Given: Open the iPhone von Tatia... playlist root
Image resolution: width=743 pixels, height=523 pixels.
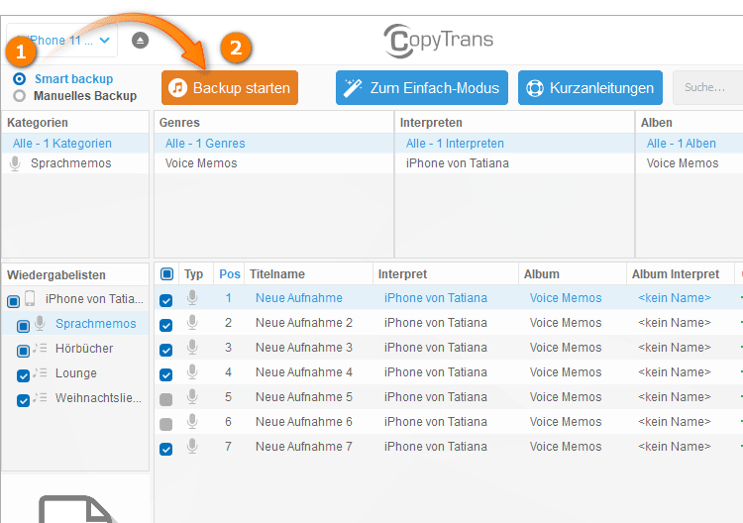Looking at the screenshot, I should coord(94,299).
